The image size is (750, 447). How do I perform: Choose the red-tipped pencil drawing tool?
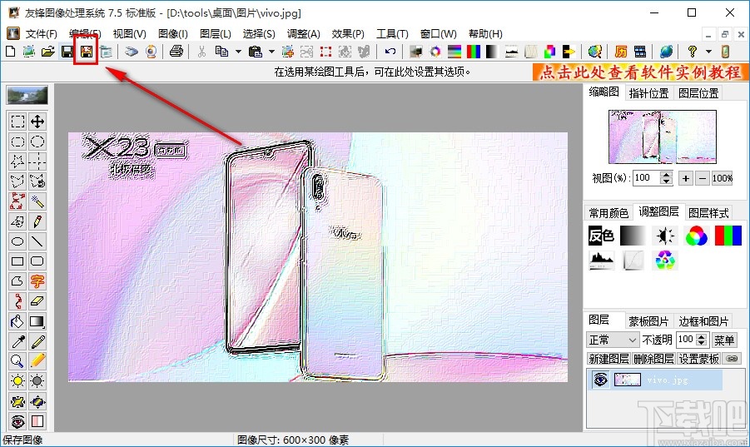coord(37,221)
